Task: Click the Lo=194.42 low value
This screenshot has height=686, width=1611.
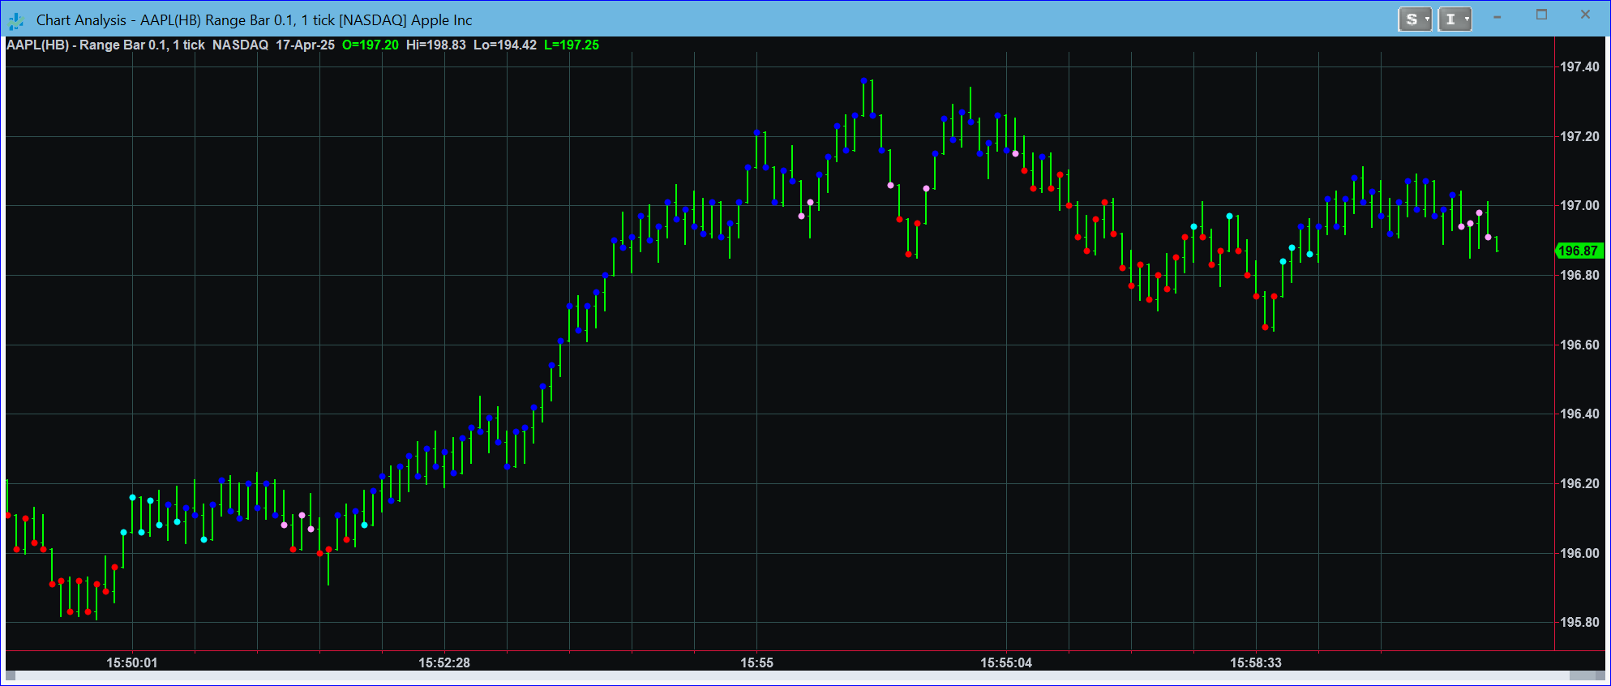Action: tap(505, 45)
